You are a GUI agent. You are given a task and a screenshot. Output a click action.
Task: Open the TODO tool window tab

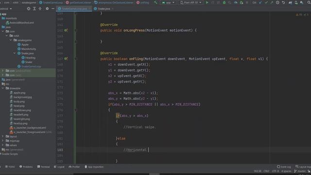[10, 167]
